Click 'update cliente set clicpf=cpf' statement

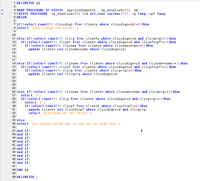click(x=56, y=109)
